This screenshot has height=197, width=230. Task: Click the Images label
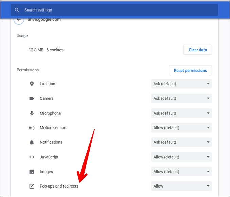[x=46, y=172]
